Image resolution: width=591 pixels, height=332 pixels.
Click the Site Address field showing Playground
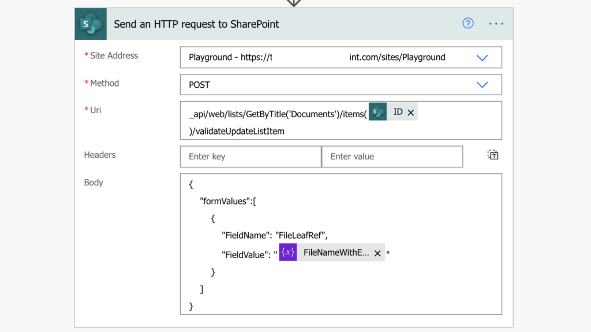click(341, 57)
